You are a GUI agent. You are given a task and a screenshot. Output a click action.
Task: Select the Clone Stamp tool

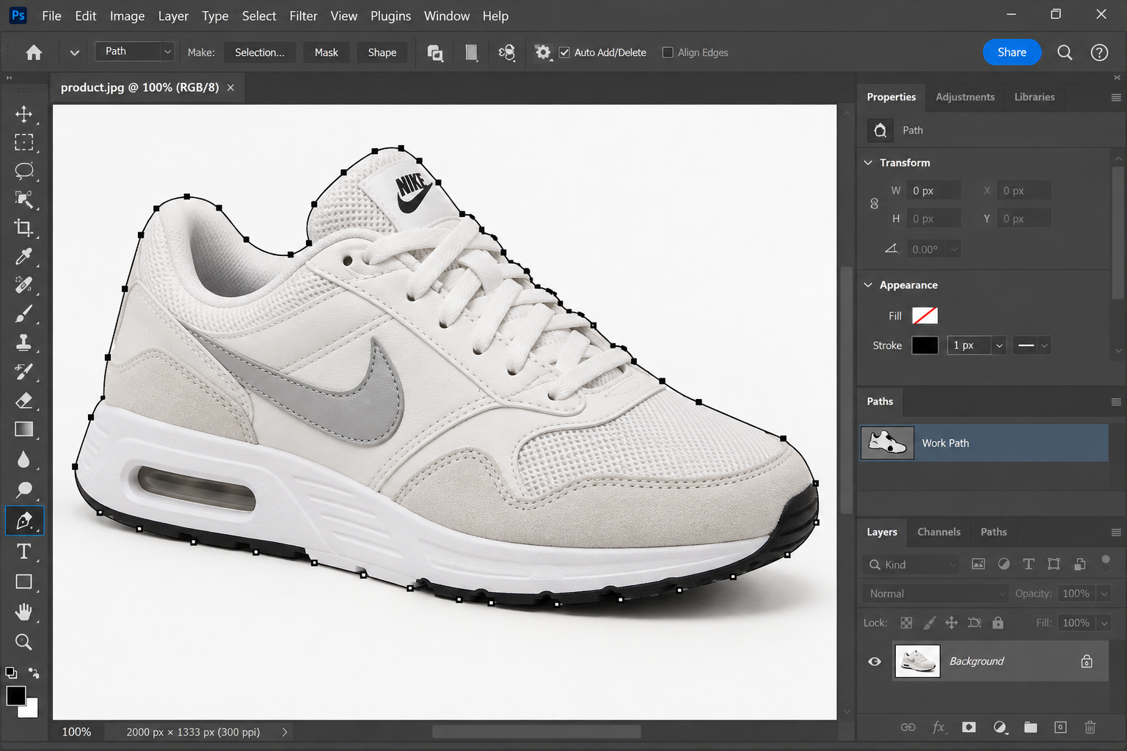[23, 342]
